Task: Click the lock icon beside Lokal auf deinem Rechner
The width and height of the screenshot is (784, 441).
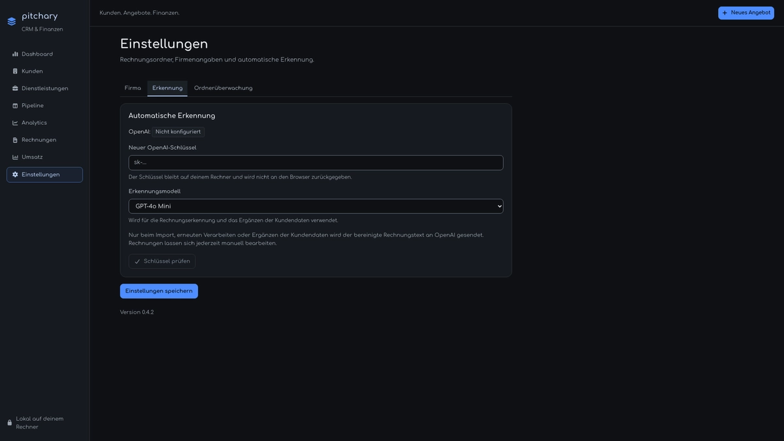Action: point(9,423)
